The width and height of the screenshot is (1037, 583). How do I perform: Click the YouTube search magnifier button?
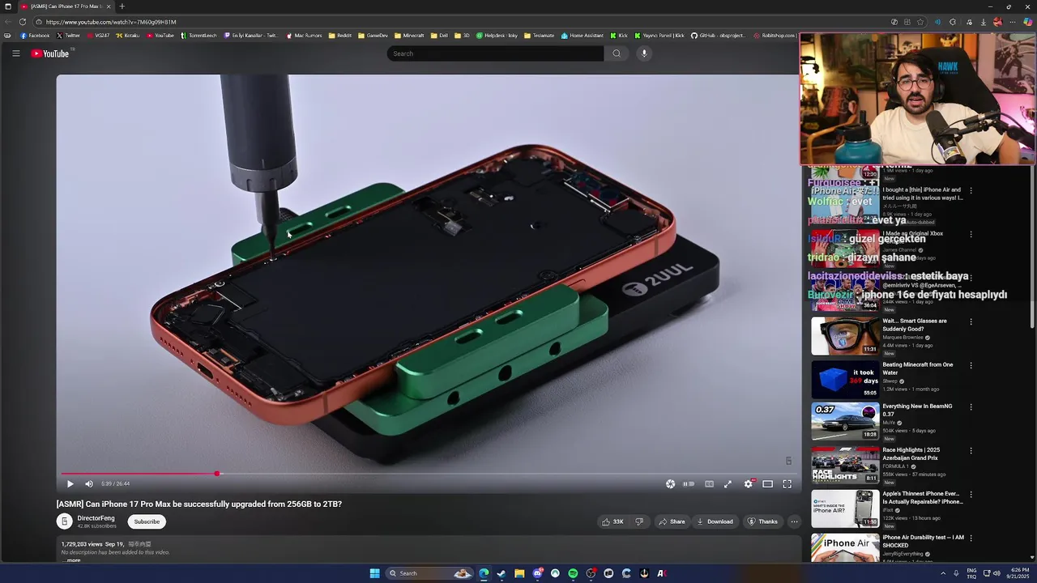(617, 53)
